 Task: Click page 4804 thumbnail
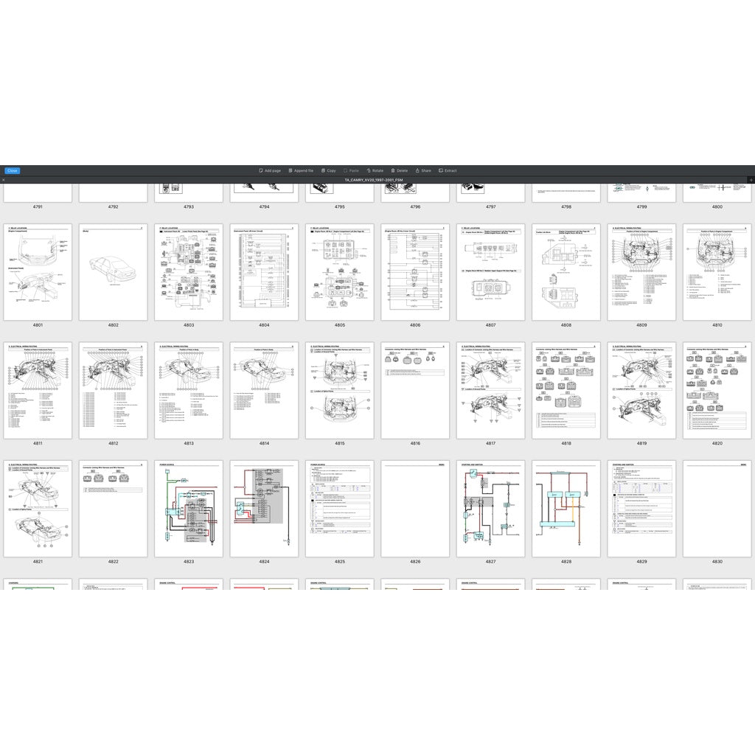click(x=264, y=272)
